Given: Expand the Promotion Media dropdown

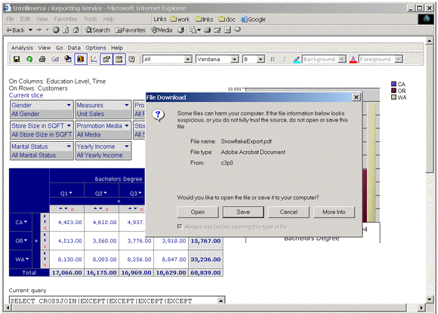Looking at the screenshot, I should pos(127,125).
